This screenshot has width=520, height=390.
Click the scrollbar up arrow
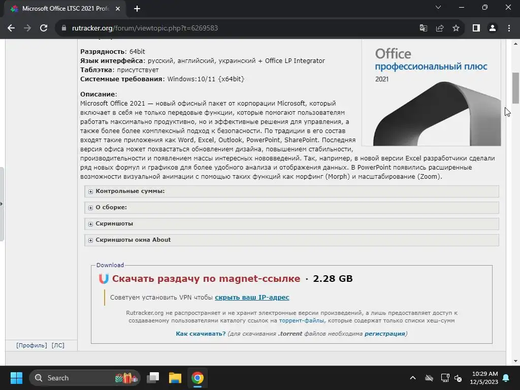pos(515,44)
